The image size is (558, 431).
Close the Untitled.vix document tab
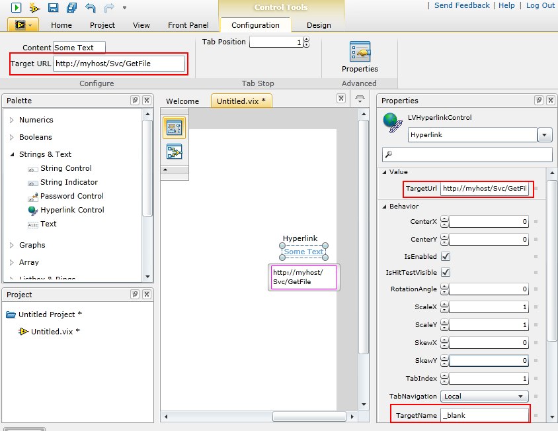[x=341, y=99]
